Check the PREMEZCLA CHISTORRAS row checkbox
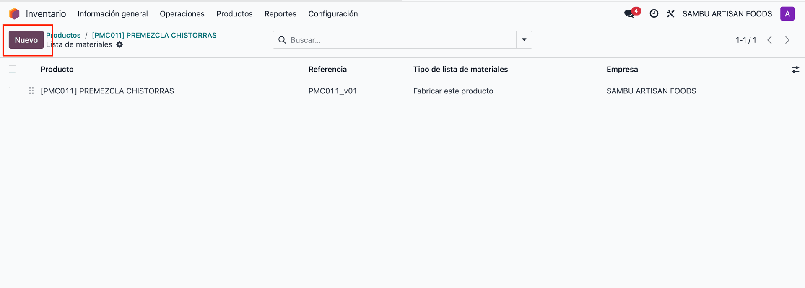This screenshot has height=288, width=805. (x=13, y=91)
